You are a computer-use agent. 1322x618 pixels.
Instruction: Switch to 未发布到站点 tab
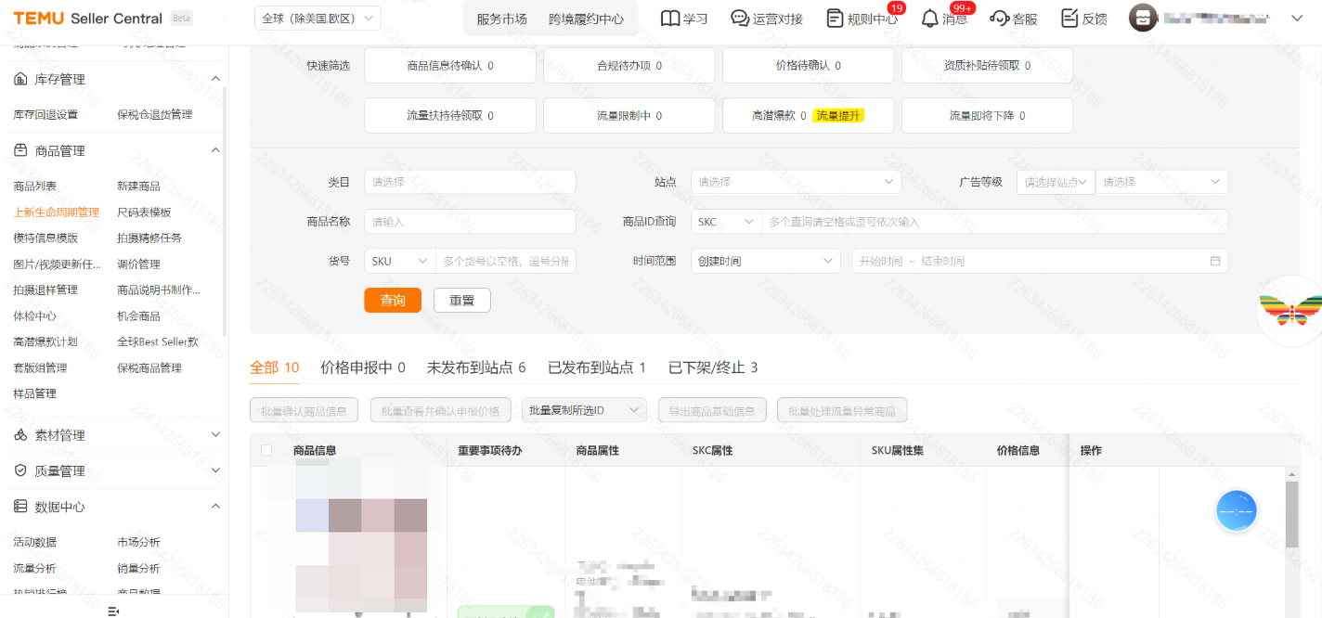(x=475, y=367)
